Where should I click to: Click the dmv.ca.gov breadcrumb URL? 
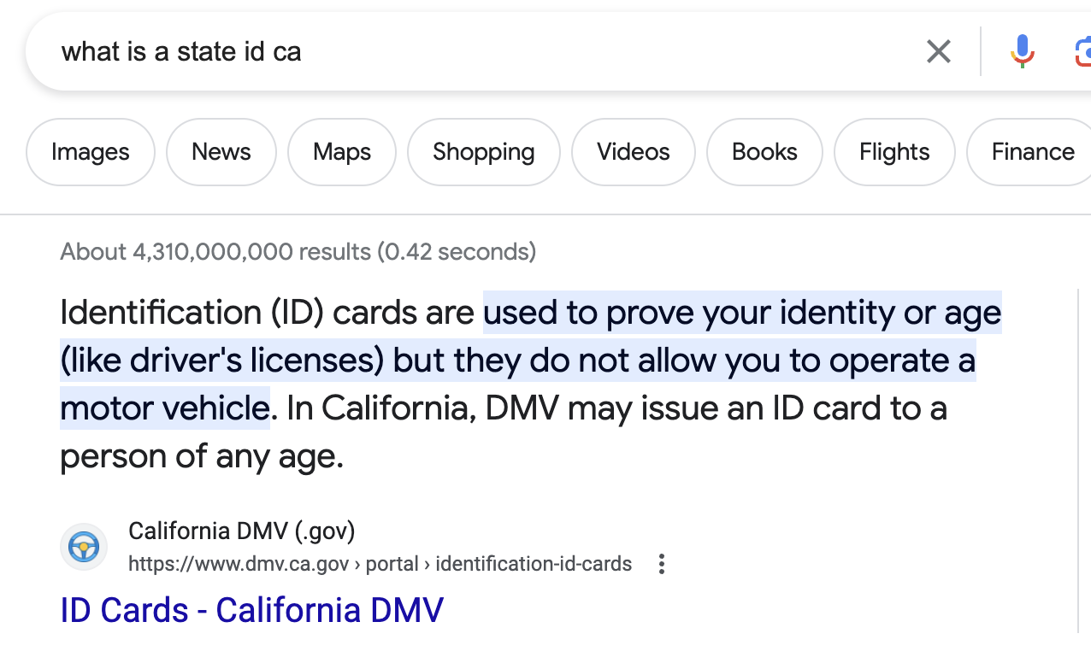[239, 564]
